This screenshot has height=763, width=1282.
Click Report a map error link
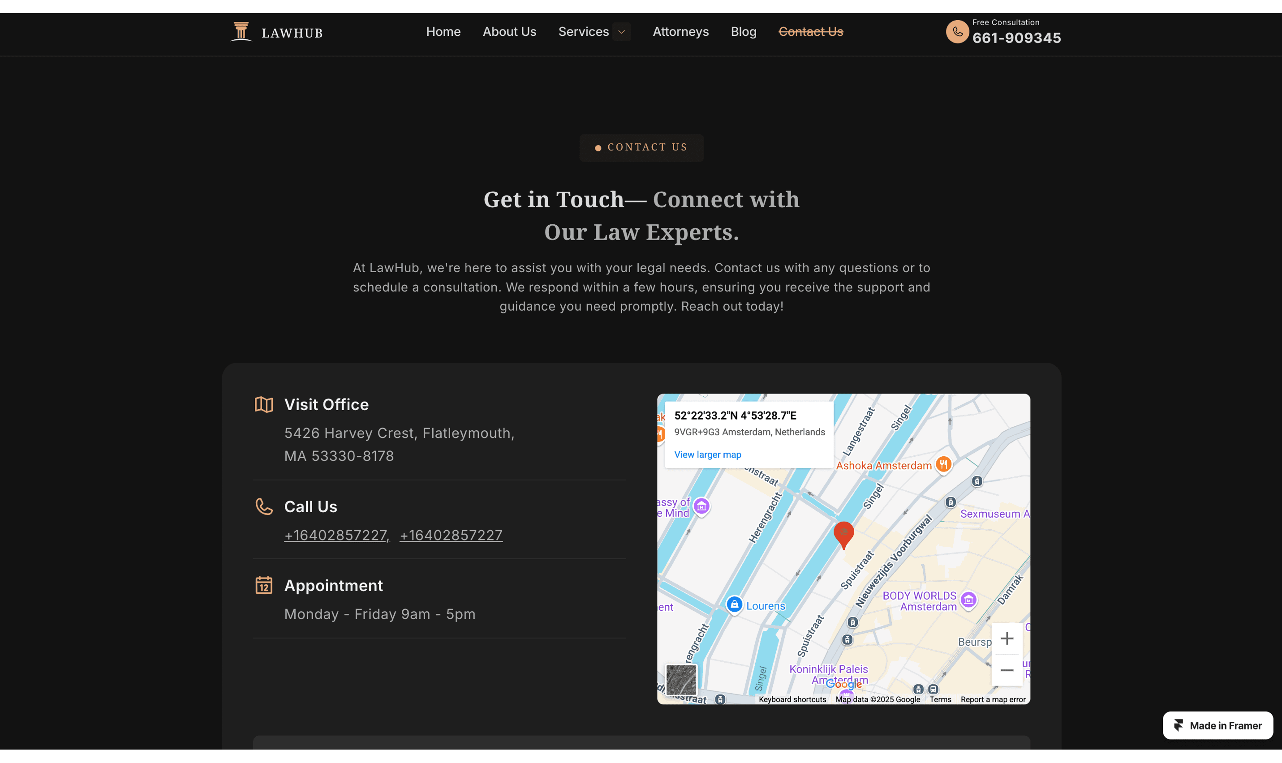click(x=993, y=699)
